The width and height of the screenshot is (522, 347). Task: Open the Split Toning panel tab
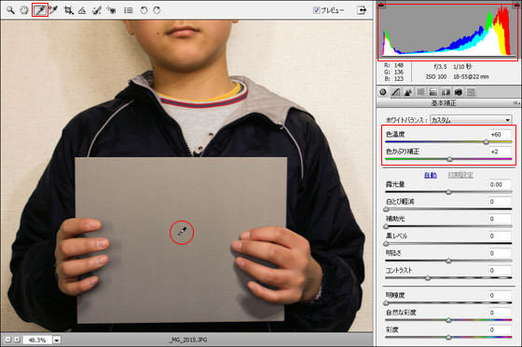pos(433,92)
